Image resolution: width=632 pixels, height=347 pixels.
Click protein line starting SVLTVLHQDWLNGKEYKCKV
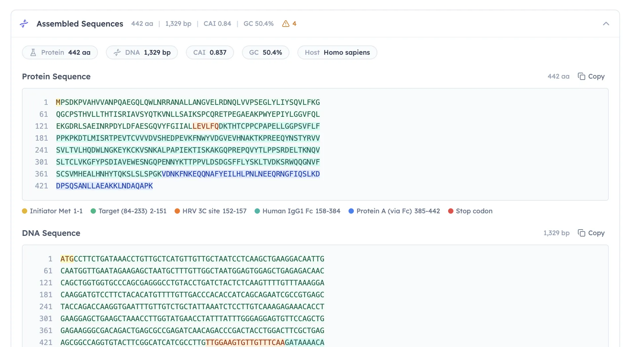pyautogui.click(x=188, y=150)
